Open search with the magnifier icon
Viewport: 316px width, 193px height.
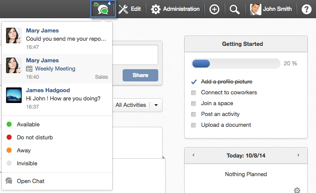(x=235, y=9)
